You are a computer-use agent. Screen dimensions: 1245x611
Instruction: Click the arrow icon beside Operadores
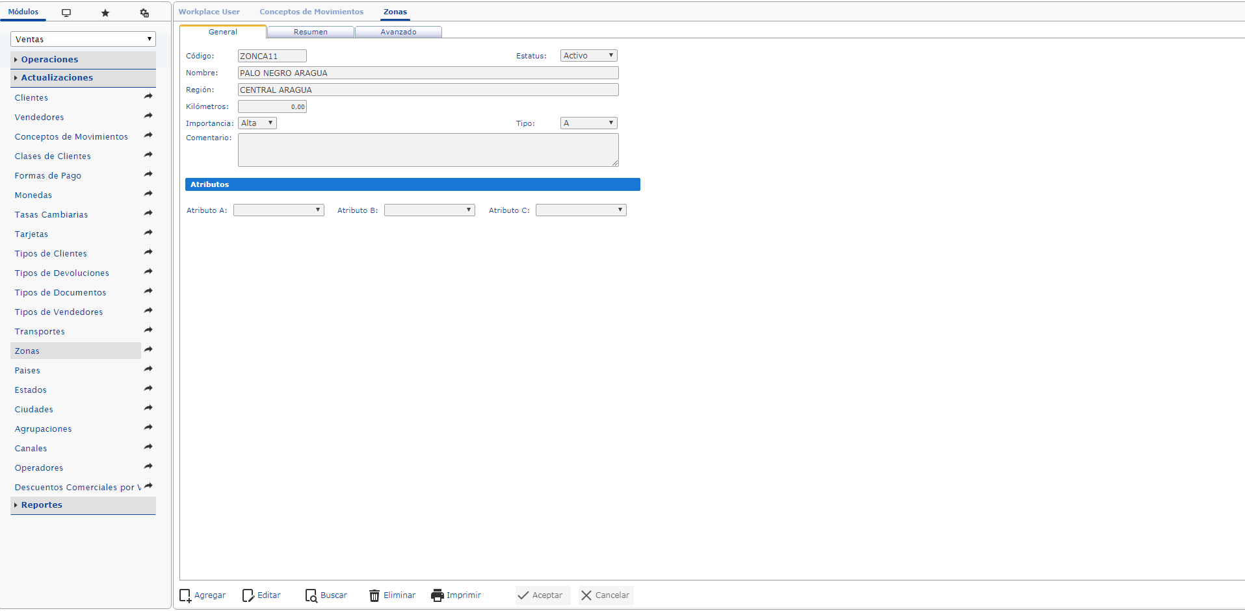coord(148,466)
